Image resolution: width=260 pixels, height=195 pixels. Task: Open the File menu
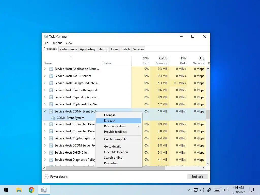[46, 43]
